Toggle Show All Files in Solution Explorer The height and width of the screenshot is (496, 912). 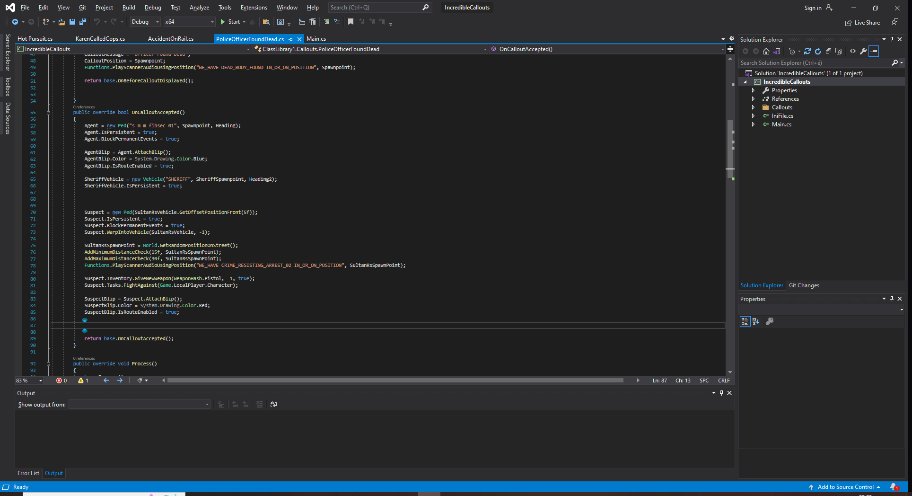pyautogui.click(x=839, y=51)
